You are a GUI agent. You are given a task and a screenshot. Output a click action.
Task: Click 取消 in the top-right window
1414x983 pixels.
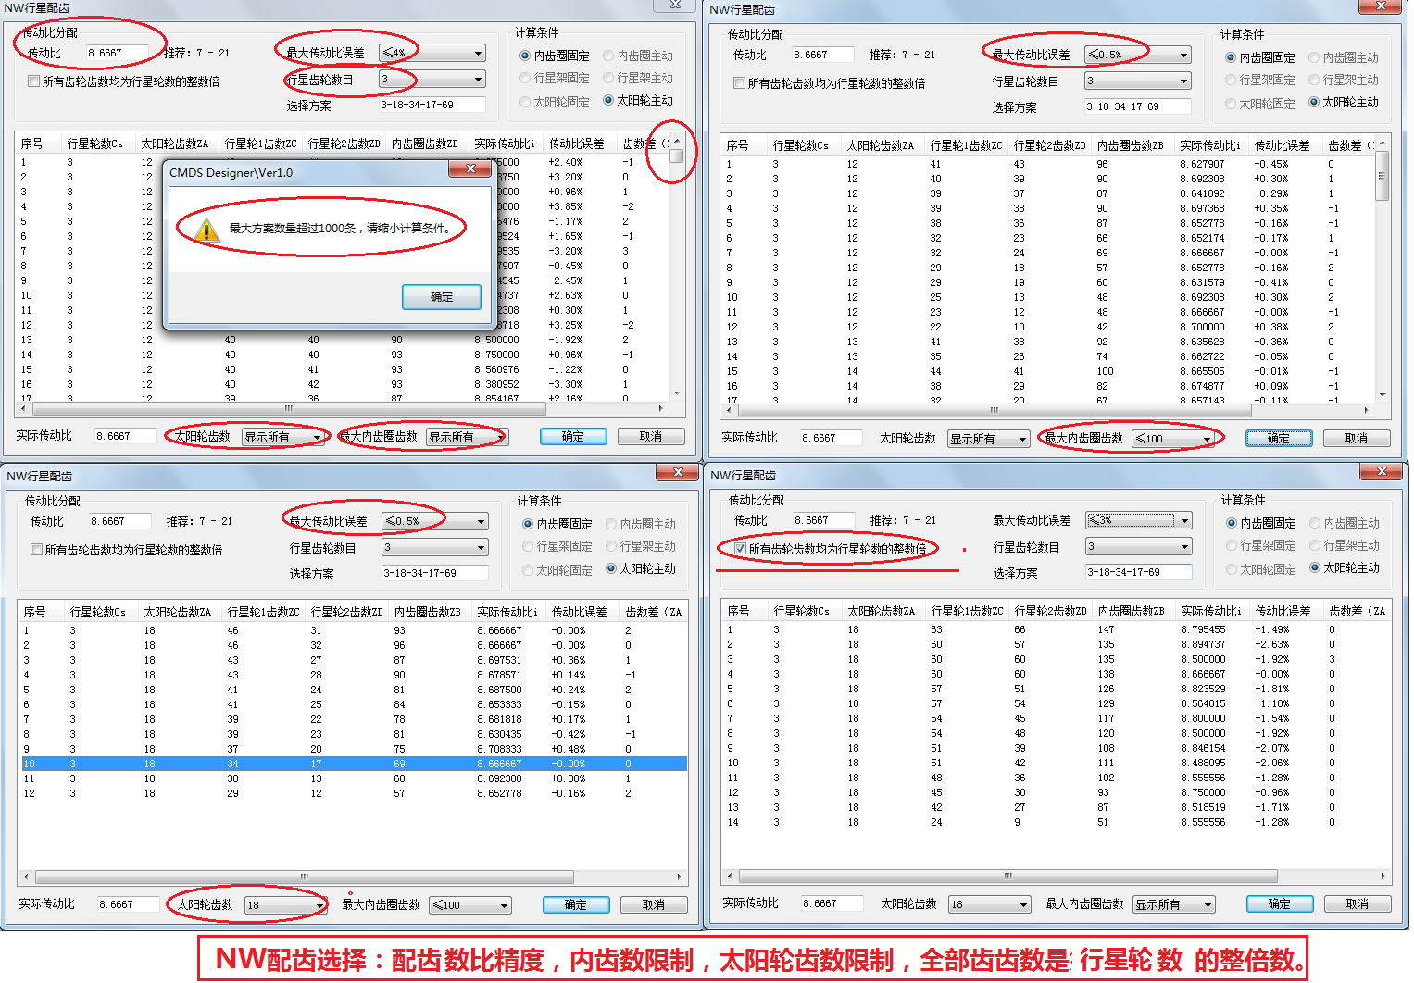point(1357,439)
